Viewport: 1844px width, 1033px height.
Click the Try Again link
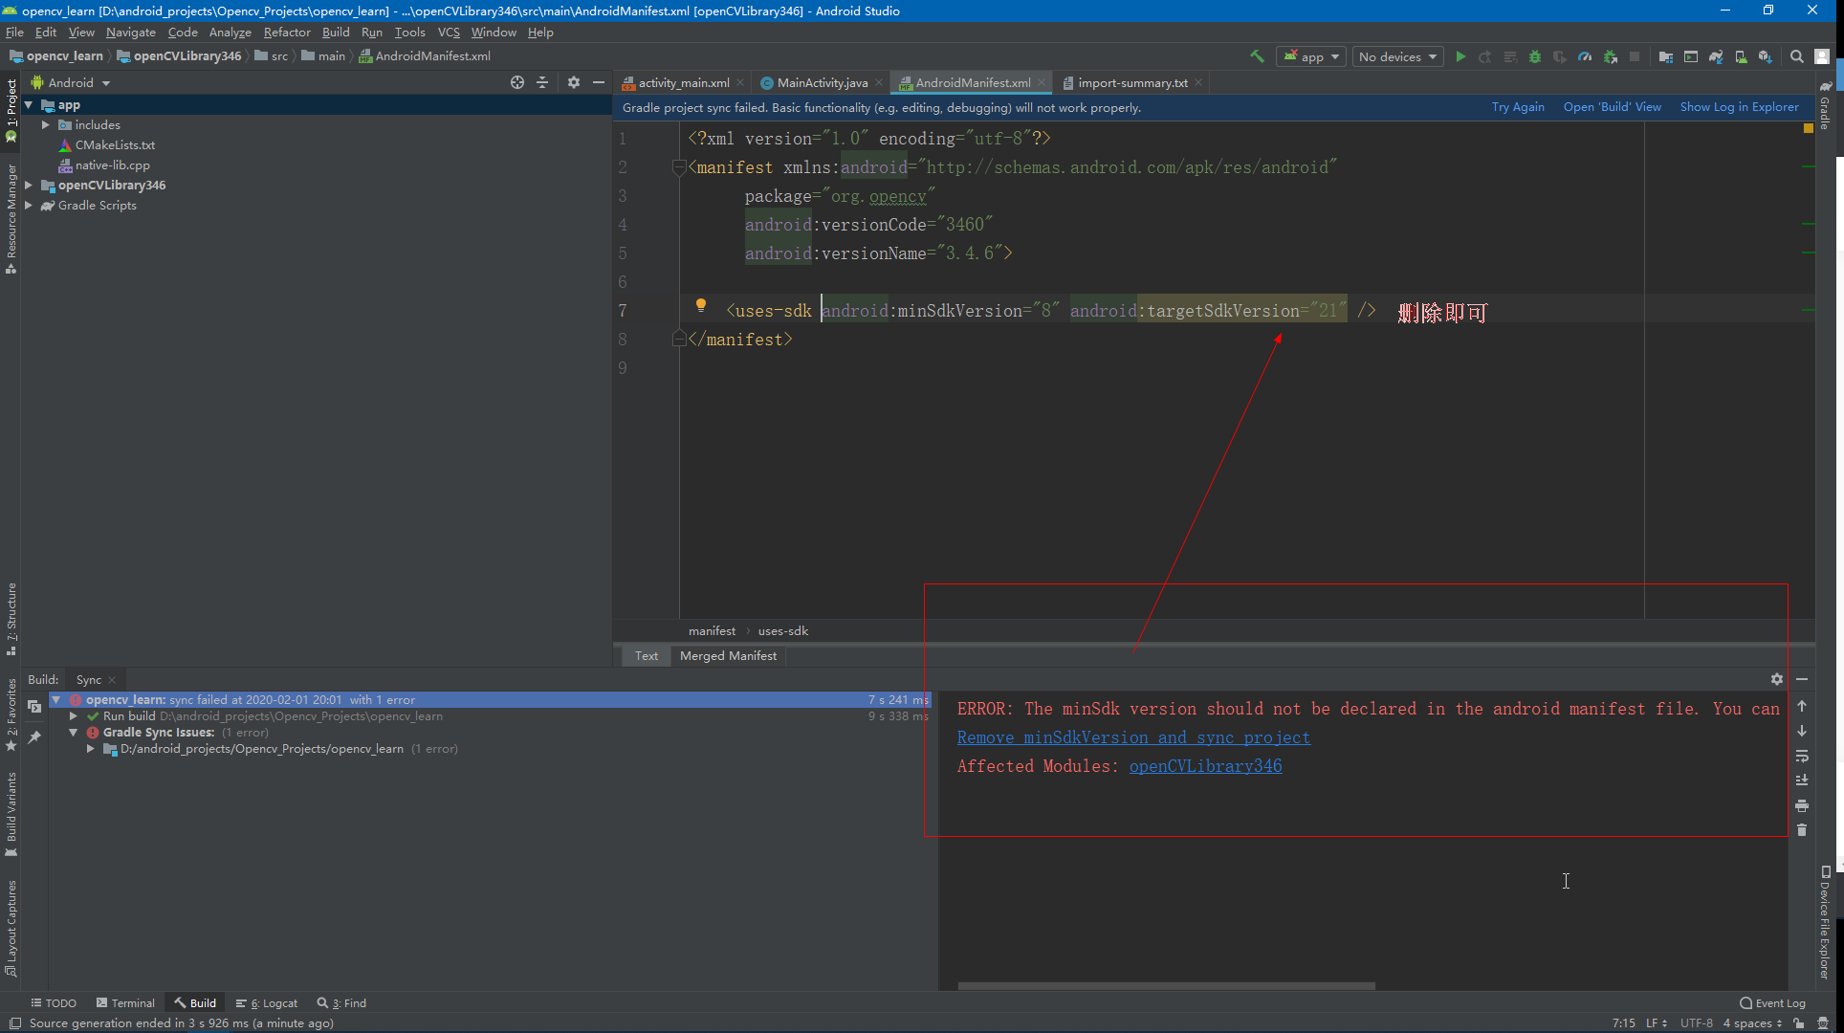[x=1517, y=107]
